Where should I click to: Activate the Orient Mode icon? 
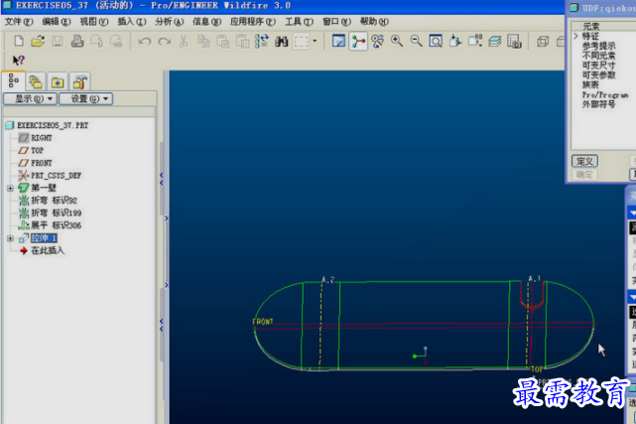click(378, 41)
